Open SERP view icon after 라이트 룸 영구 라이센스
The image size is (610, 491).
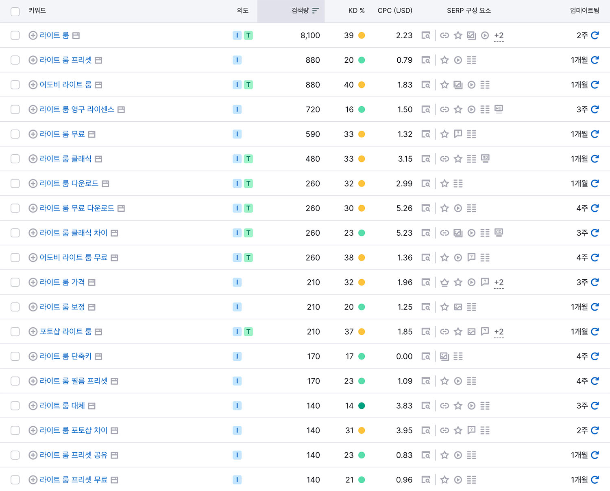point(121,110)
